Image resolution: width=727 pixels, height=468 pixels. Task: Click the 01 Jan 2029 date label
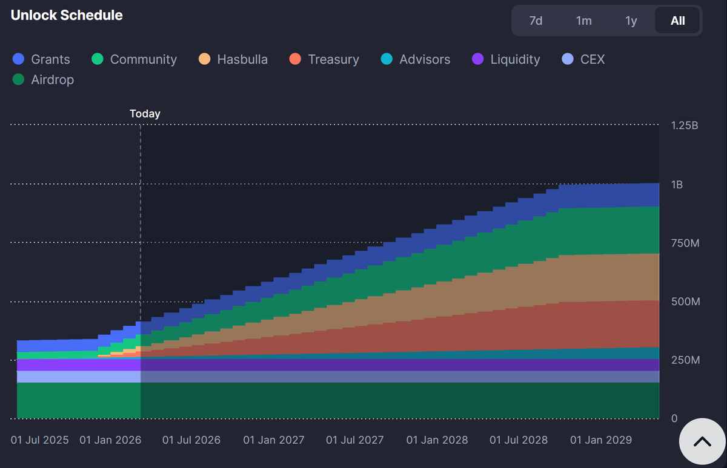tap(601, 440)
